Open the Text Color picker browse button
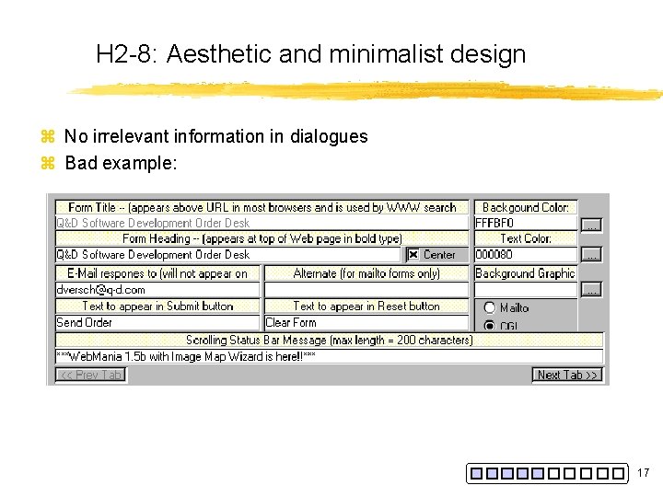Viewport: 663px width, 497px height. pyautogui.click(x=591, y=254)
